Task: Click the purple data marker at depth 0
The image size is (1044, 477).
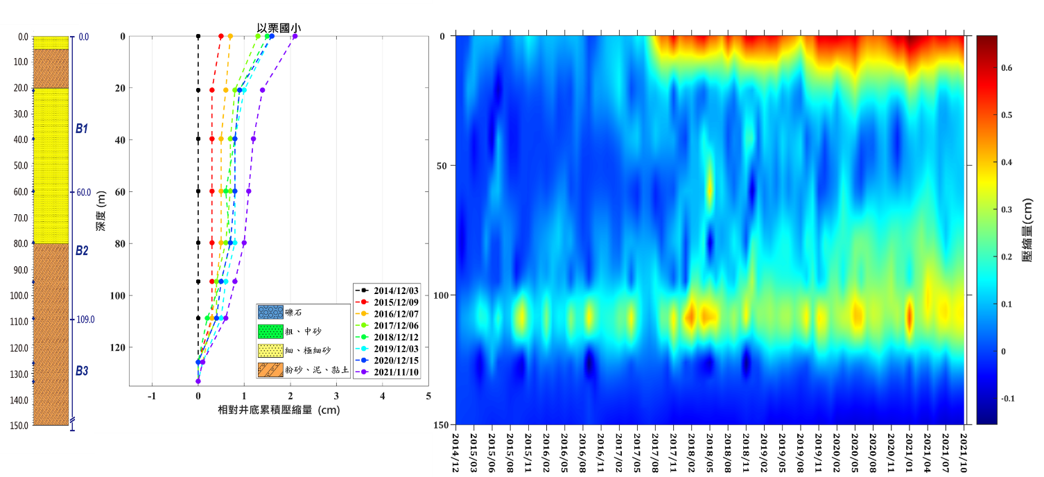Action: (x=295, y=36)
